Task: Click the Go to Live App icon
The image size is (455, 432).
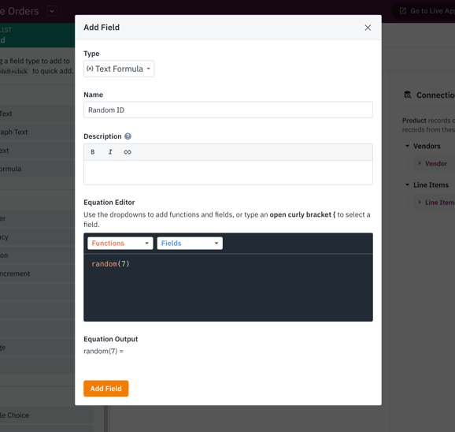Action: click(x=403, y=11)
